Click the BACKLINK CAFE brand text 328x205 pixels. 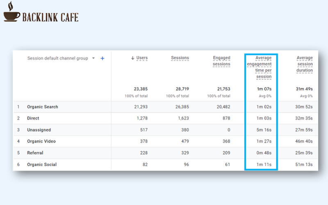pyautogui.click(x=50, y=17)
